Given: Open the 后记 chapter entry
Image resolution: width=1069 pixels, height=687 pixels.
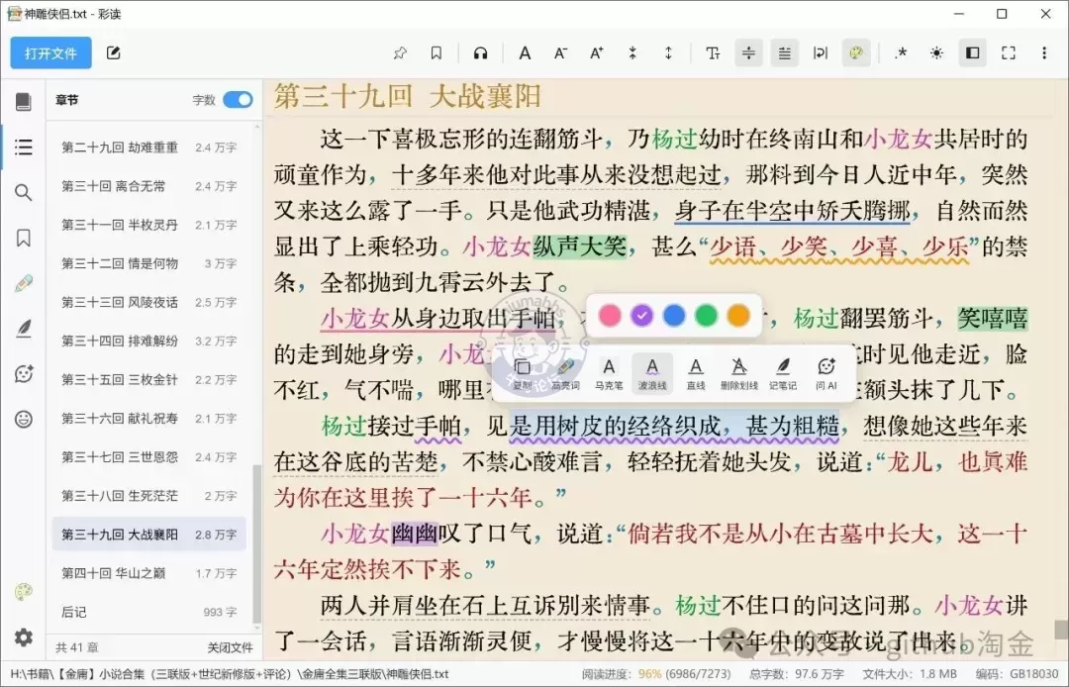Looking at the screenshot, I should pos(148,612).
